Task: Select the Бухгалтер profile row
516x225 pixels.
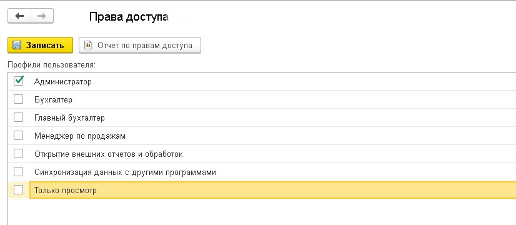Action: (x=262, y=99)
